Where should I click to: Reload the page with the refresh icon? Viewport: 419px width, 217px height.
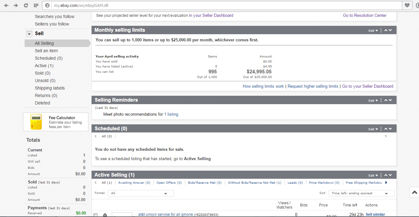coord(26,5)
